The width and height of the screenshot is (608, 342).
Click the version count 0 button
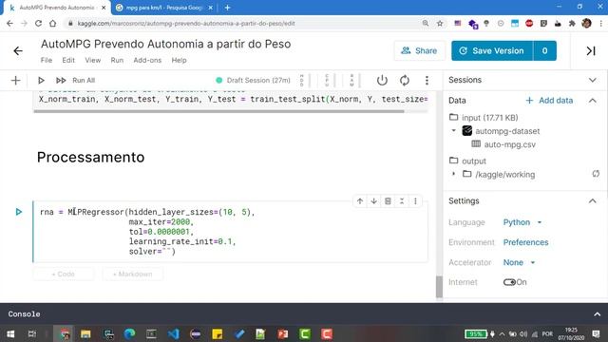click(544, 50)
